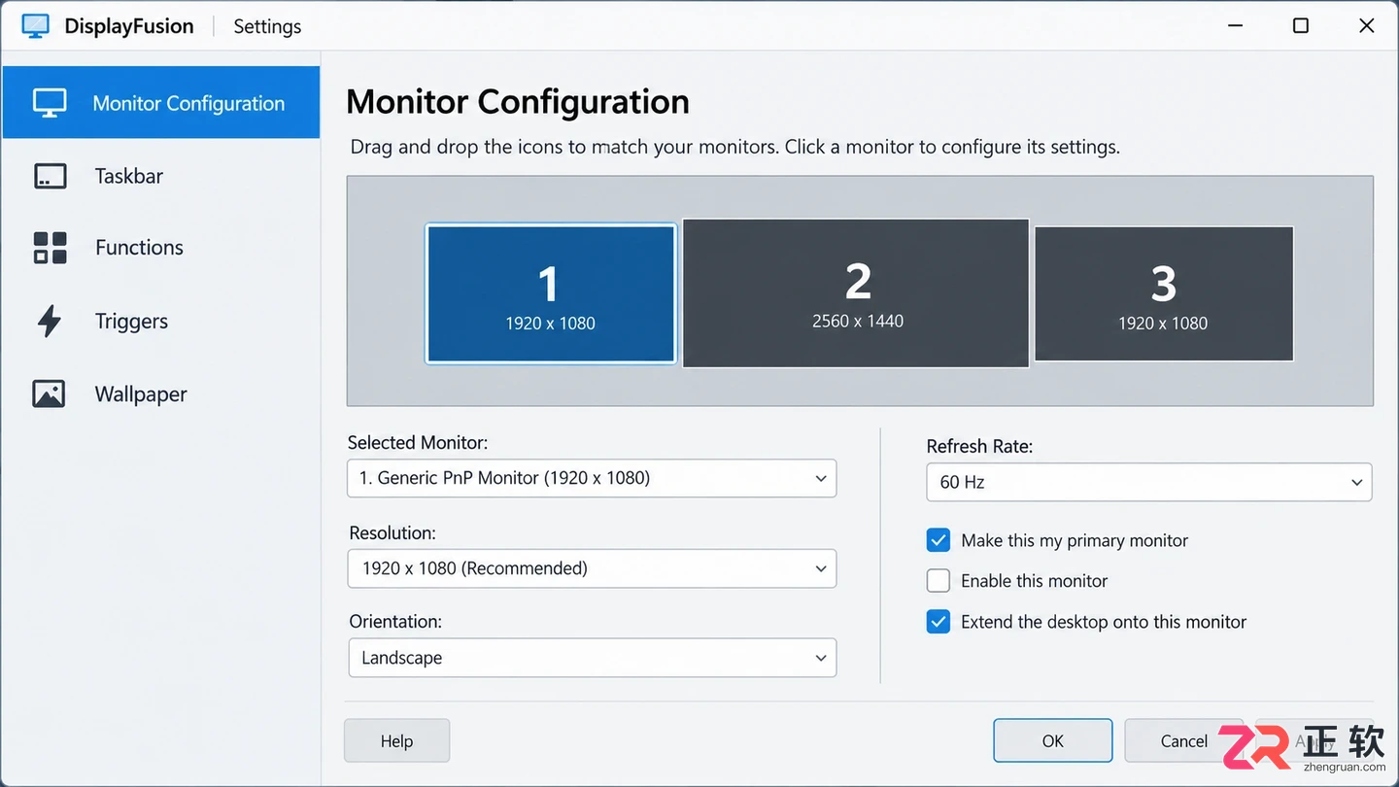Image resolution: width=1399 pixels, height=787 pixels.
Task: Click the Monitor Configuration sidebar icon
Action: 50,103
